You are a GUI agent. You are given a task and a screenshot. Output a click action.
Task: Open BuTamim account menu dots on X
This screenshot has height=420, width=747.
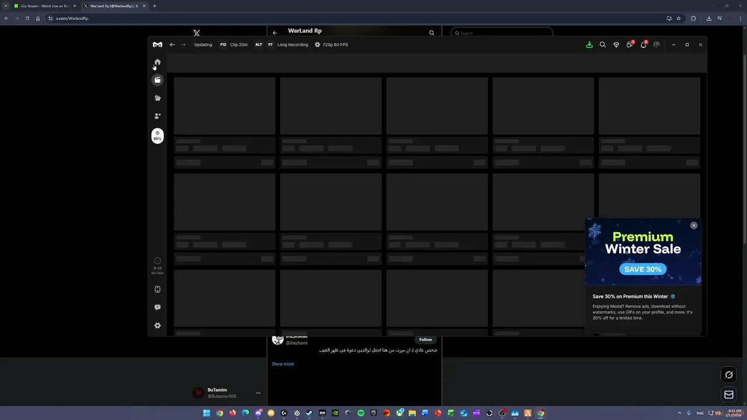point(258,393)
